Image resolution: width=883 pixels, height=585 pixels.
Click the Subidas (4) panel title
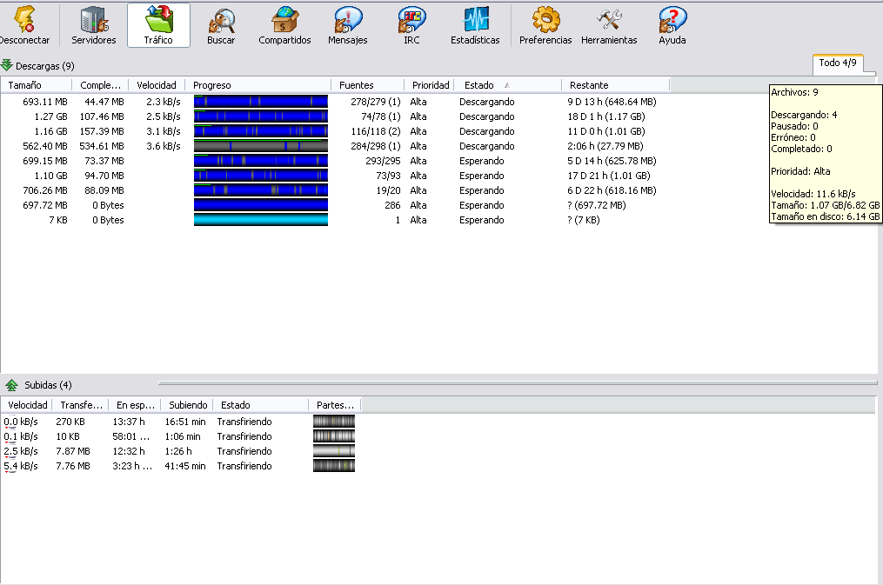[48, 385]
